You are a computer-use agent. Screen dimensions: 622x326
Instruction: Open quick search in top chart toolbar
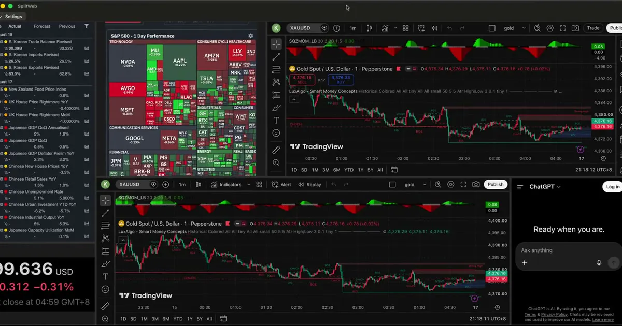(x=537, y=28)
